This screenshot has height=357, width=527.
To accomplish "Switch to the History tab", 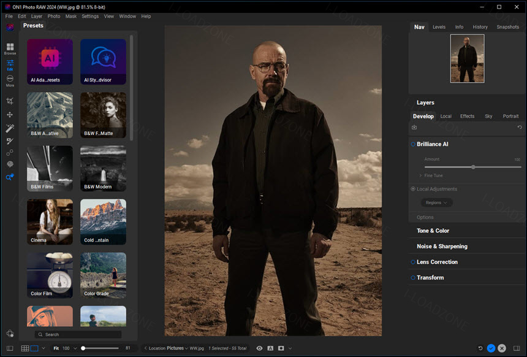I will (480, 27).
